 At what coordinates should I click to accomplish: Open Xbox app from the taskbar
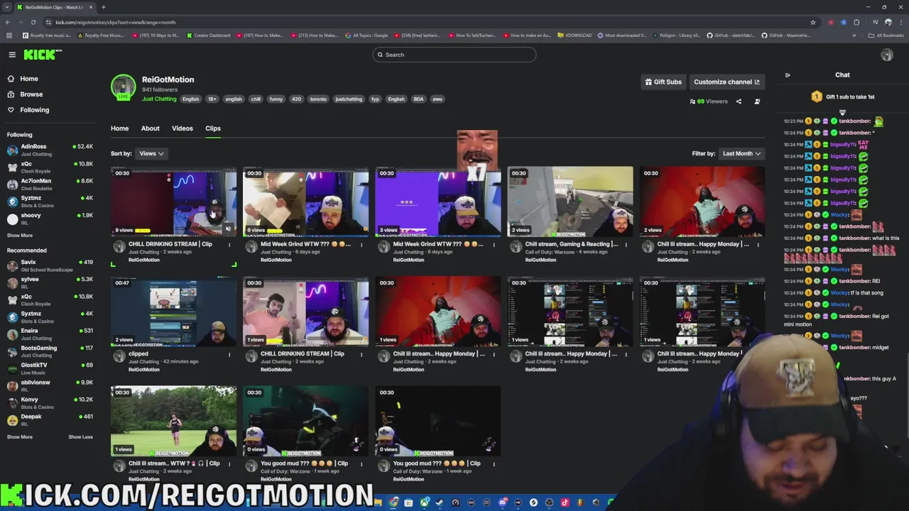(425, 502)
